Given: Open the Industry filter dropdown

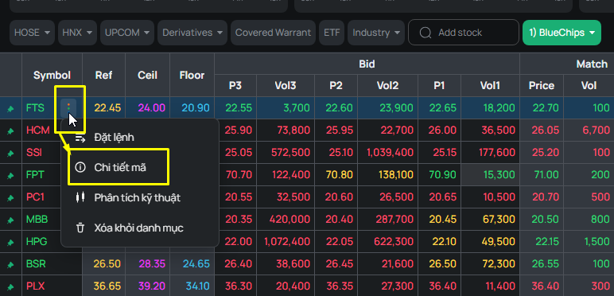Looking at the screenshot, I should click(376, 33).
